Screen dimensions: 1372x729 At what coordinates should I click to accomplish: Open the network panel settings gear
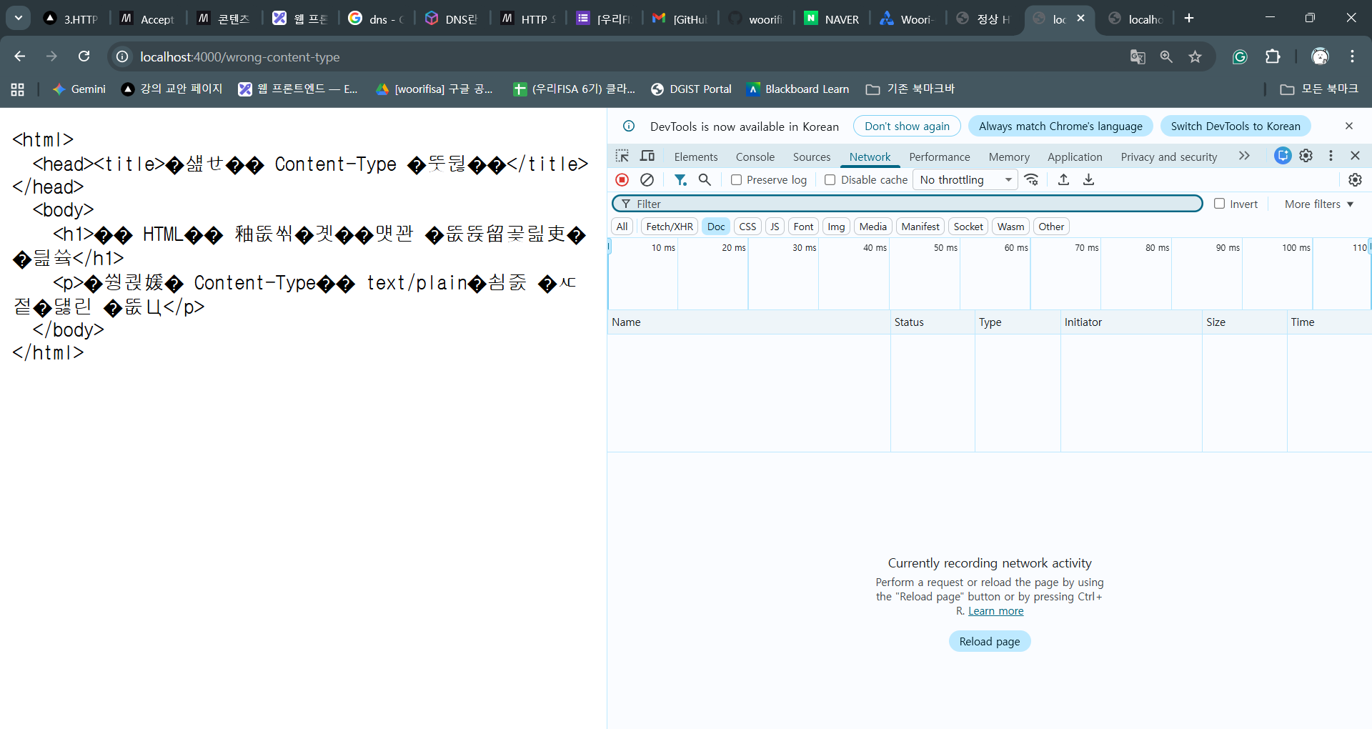coord(1355,180)
